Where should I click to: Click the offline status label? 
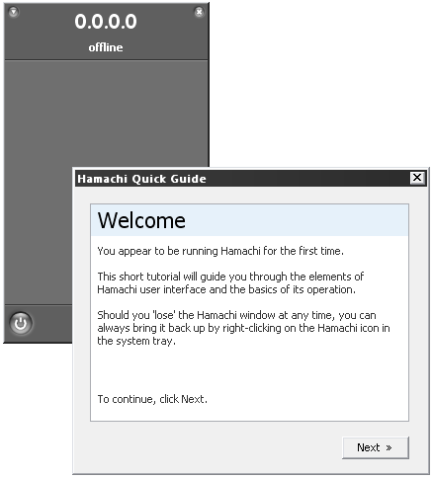(106, 47)
